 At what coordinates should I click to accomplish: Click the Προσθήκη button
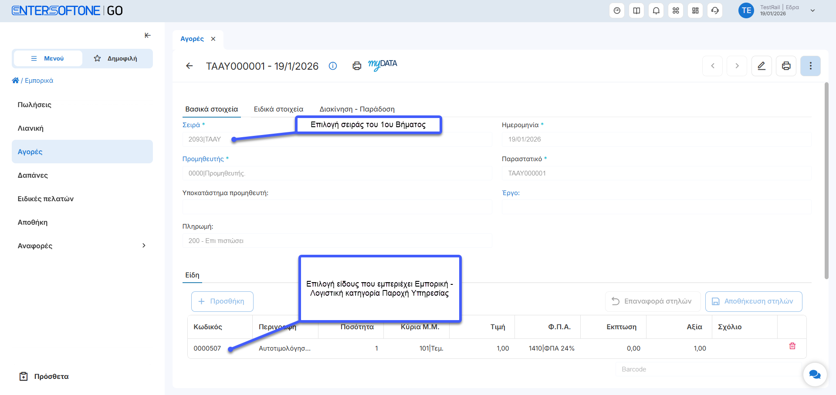222,301
